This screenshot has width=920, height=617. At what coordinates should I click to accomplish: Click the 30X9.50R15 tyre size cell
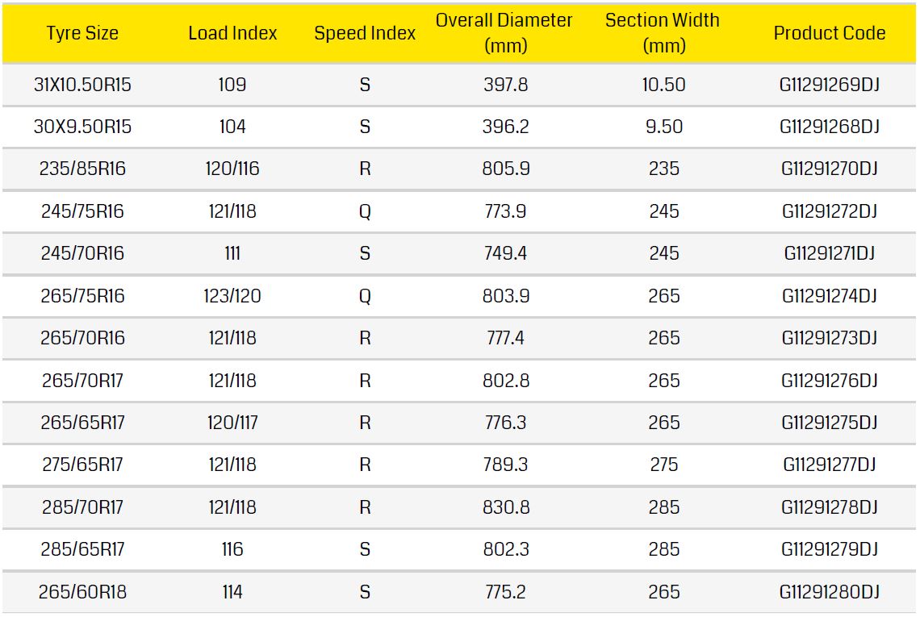(x=82, y=127)
